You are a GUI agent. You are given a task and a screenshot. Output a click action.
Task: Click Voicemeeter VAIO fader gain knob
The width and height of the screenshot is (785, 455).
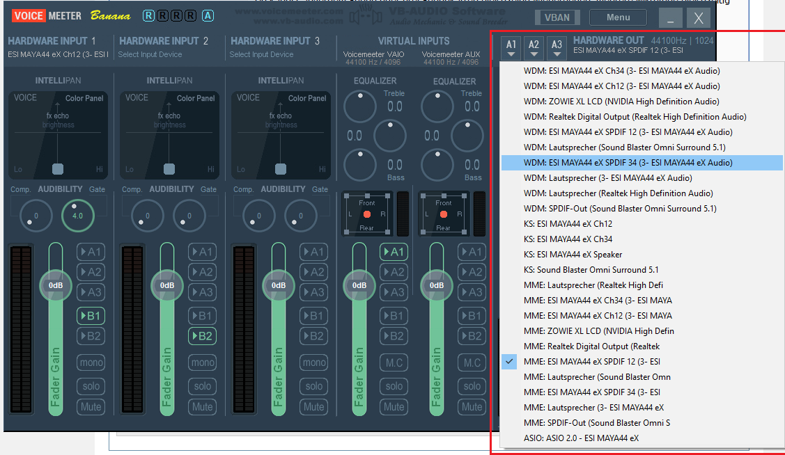359,285
